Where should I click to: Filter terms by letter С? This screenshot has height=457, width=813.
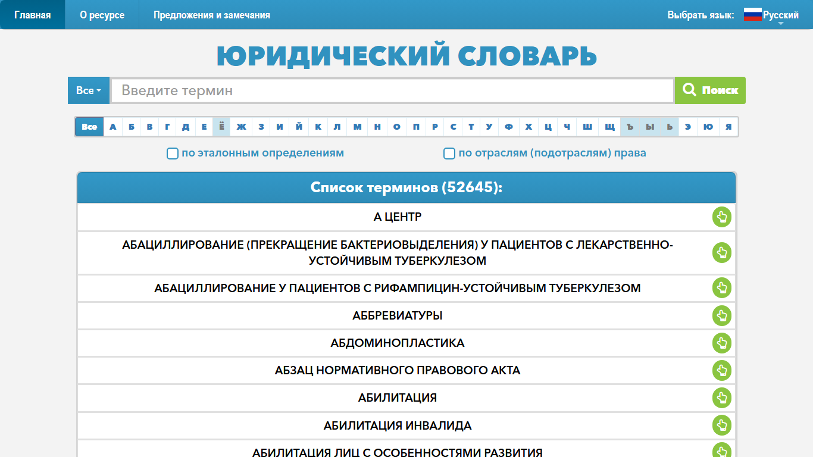pos(453,127)
